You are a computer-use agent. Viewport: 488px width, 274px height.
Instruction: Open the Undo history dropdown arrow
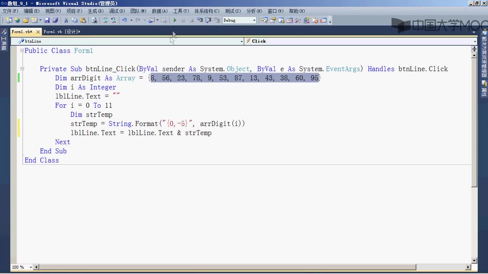point(131,20)
